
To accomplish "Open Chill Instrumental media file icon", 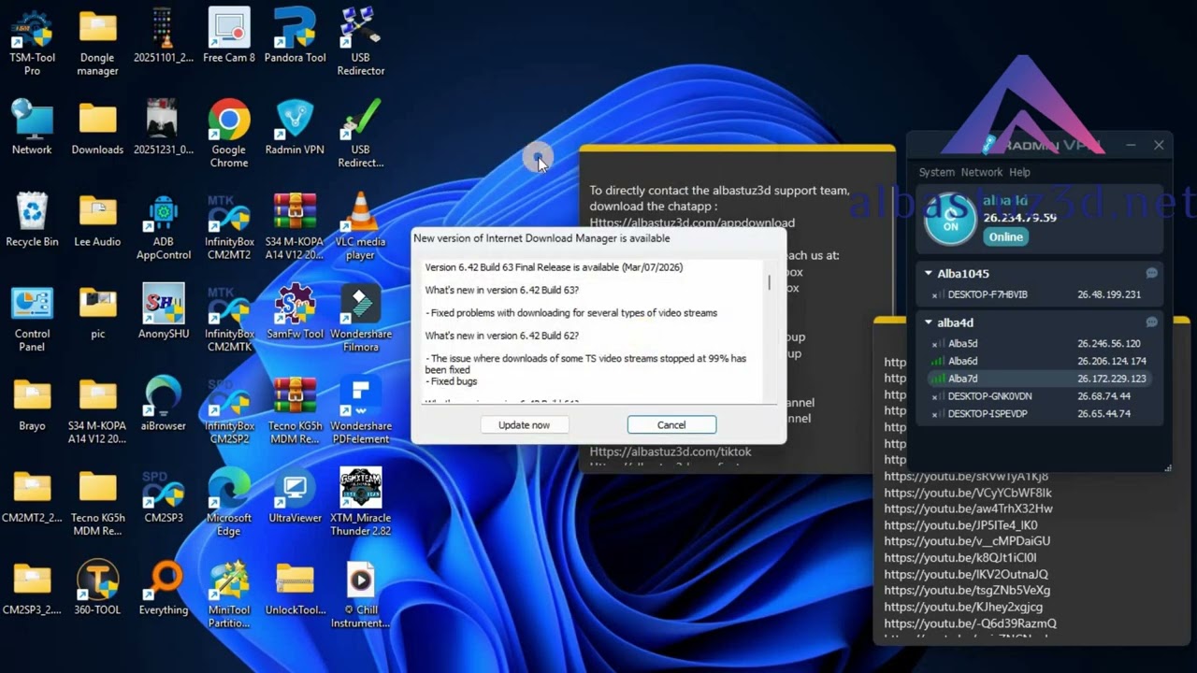I will click(x=361, y=594).
